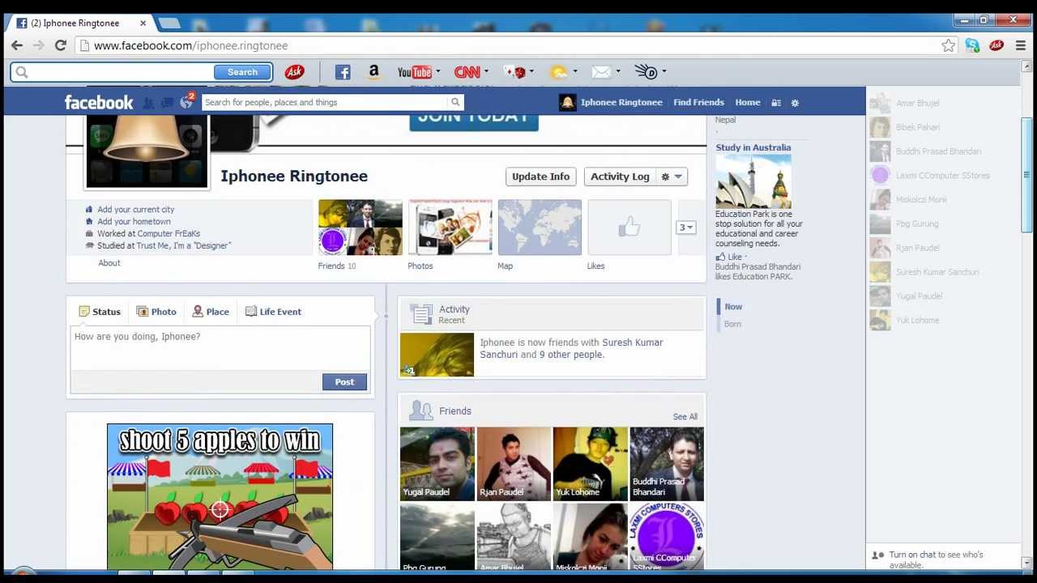The image size is (1037, 583).
Task: Open the Likes thumbnail section
Action: pos(629,228)
